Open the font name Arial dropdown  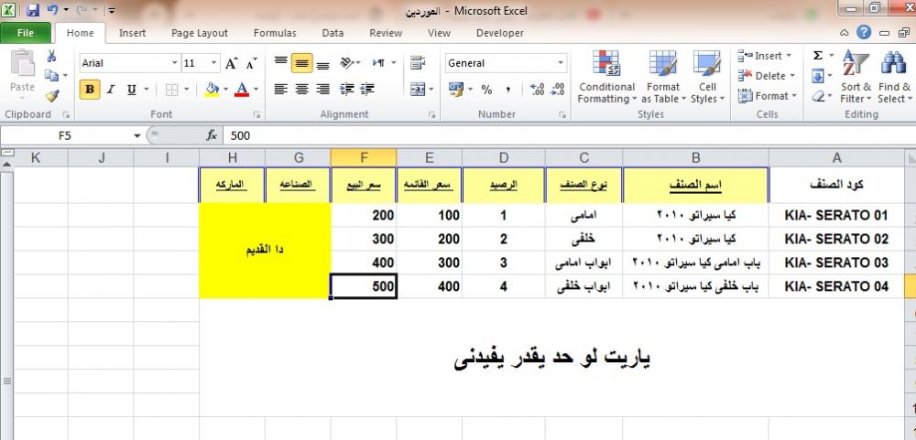pos(175,63)
